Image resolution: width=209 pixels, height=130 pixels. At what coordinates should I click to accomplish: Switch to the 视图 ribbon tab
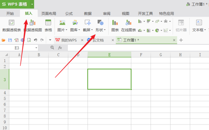coord(125,14)
